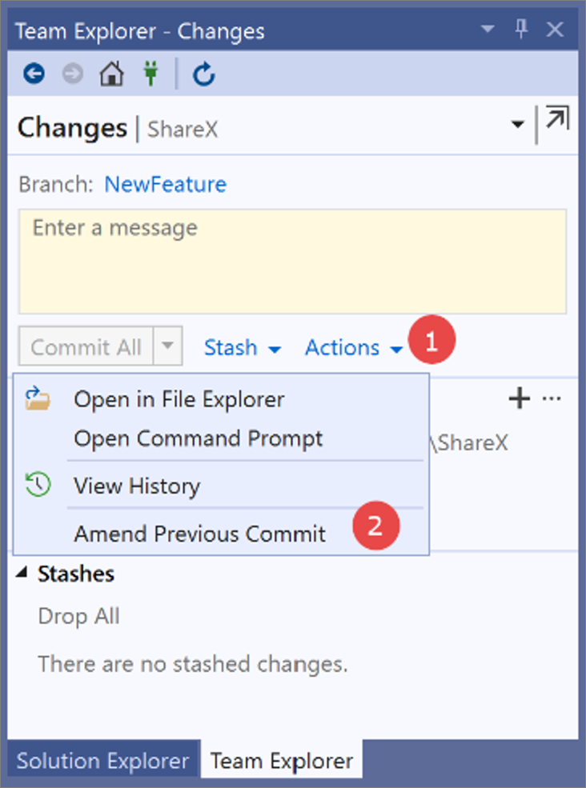Expand the Commit All split dropdown arrow

(x=167, y=346)
